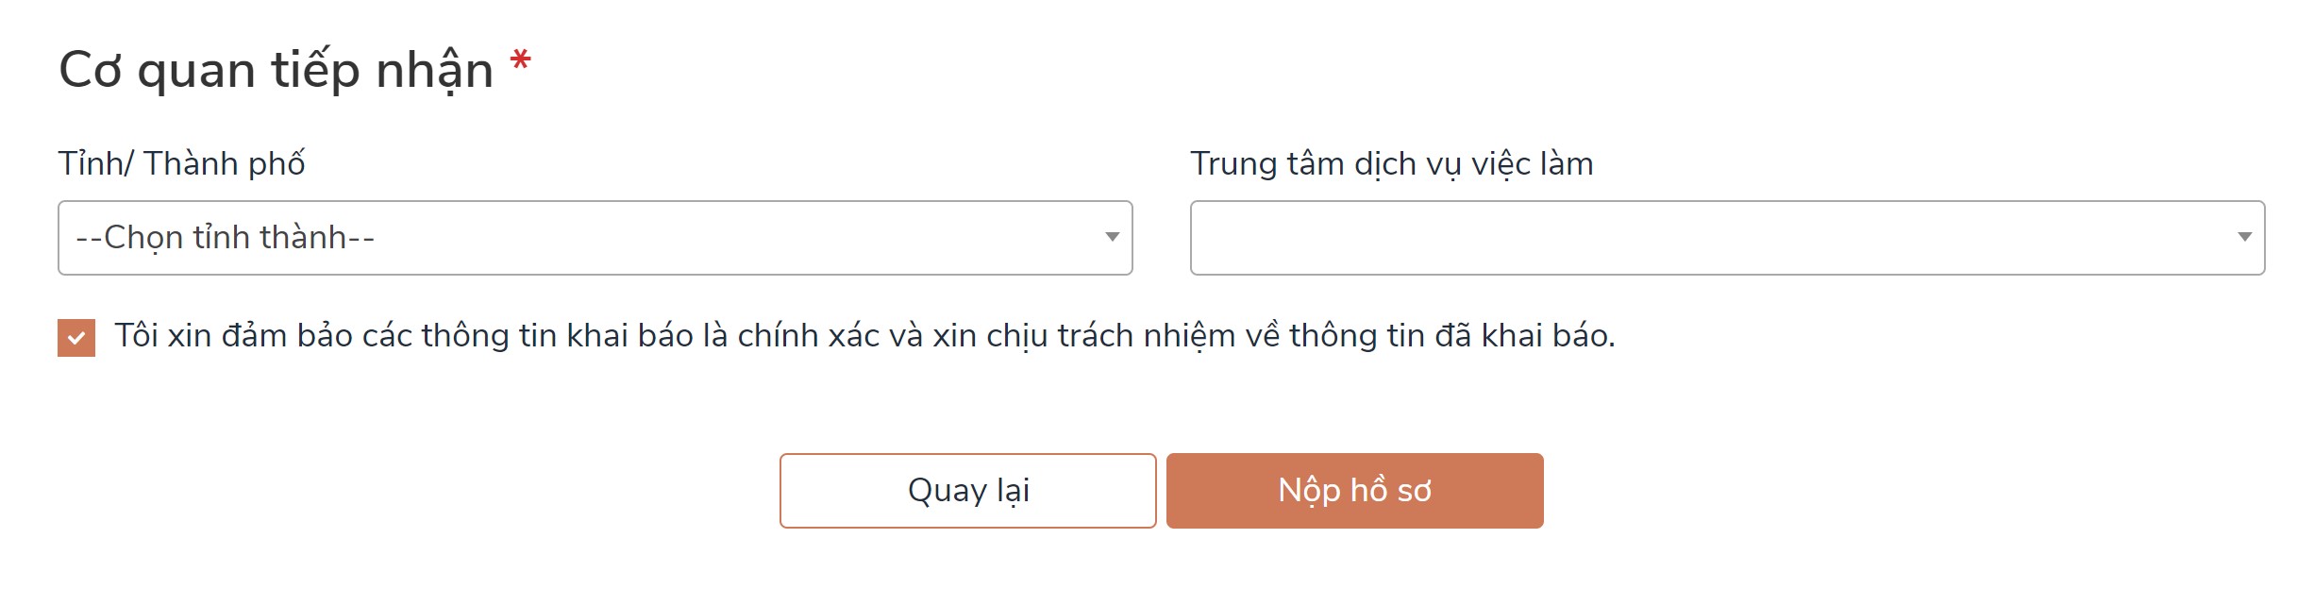The height and width of the screenshot is (589, 2314).
Task: Click the province dropdown arrow icon
Action: pyautogui.click(x=1112, y=237)
